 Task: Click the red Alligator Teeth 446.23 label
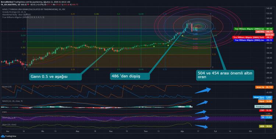[x=252, y=37]
